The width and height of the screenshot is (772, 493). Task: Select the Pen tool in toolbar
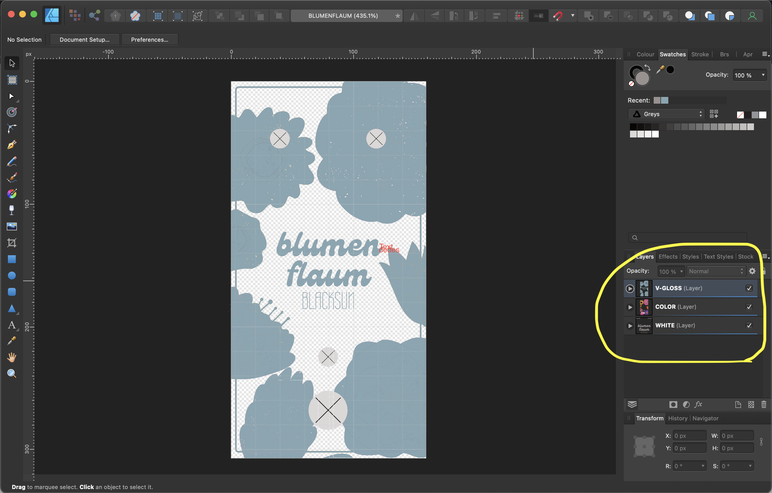pos(12,145)
